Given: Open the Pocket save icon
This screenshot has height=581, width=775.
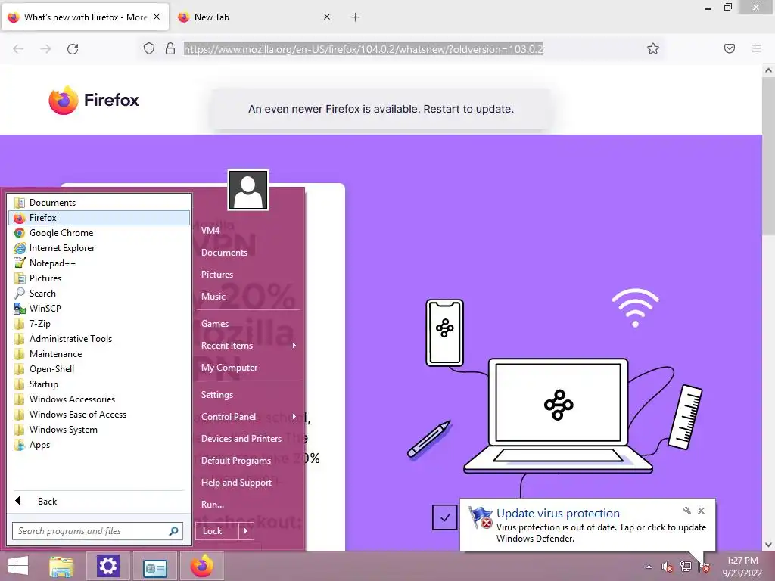Looking at the screenshot, I should click(730, 48).
